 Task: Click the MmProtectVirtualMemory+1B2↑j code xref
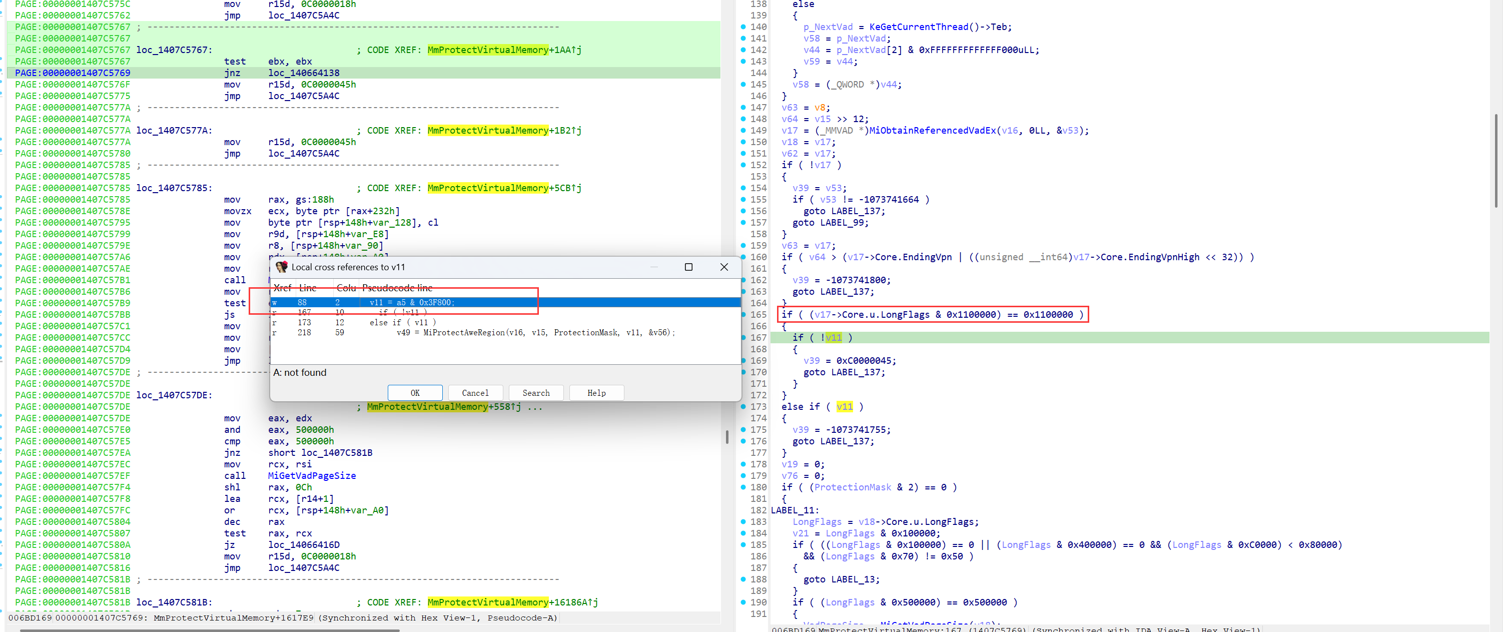[504, 130]
